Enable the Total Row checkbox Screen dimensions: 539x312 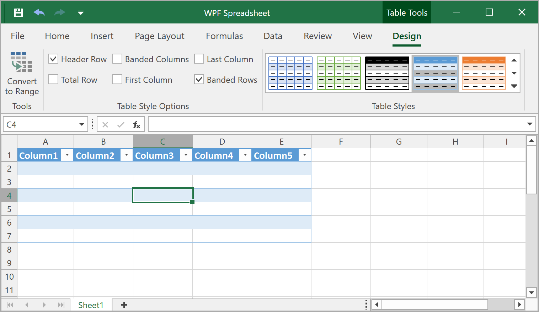point(53,80)
